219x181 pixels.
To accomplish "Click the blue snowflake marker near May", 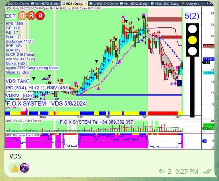I will pos(172,84).
